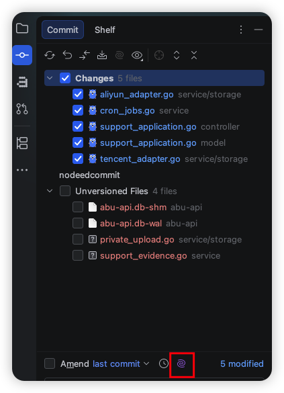This screenshot has height=393, width=284.
Task: Click unknown-file icon of private_upload.go
Action: point(93,239)
